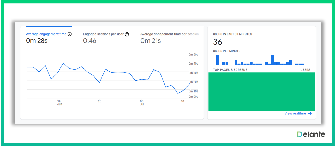Click the help icon beside Average engagement time
Screen dimensions: 335x147
[x=69, y=34]
